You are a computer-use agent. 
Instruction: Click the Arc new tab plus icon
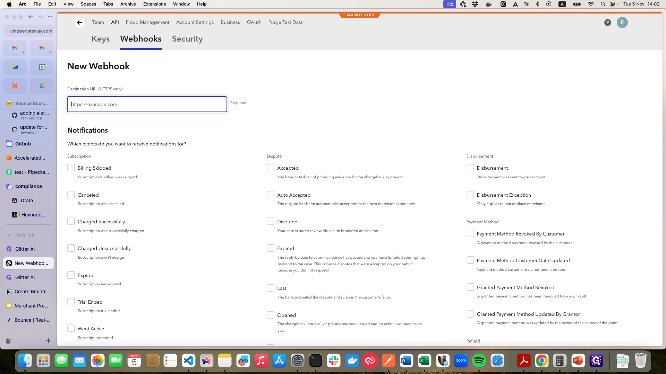(x=49, y=341)
